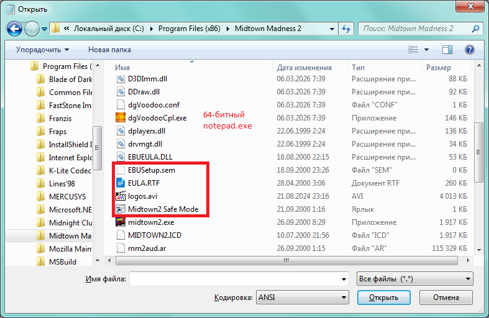
Task: Select the Midtown Madness folder in tree
Action: (x=64, y=235)
